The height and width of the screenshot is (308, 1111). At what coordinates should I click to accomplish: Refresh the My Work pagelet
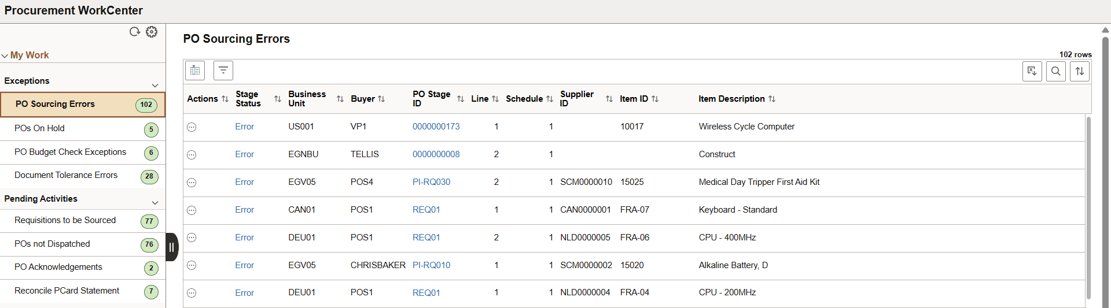tap(135, 32)
